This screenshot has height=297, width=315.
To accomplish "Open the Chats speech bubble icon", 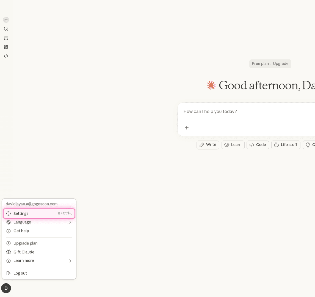I will click(x=6, y=29).
